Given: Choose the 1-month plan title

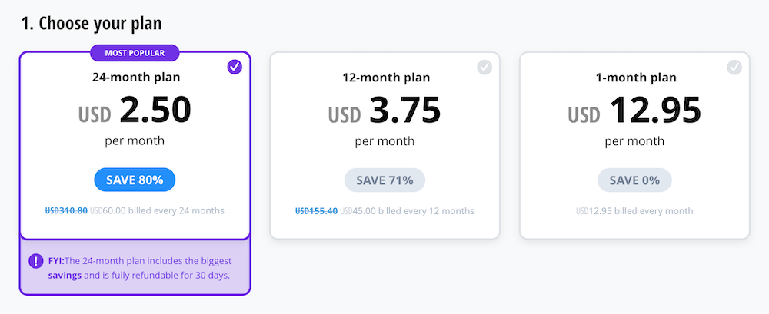Looking at the screenshot, I should point(634,77).
